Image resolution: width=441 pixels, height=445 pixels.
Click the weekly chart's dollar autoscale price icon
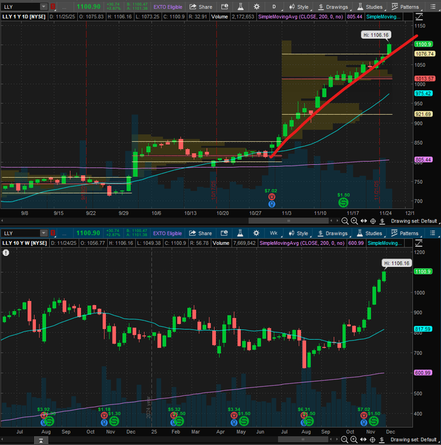tap(381, 440)
